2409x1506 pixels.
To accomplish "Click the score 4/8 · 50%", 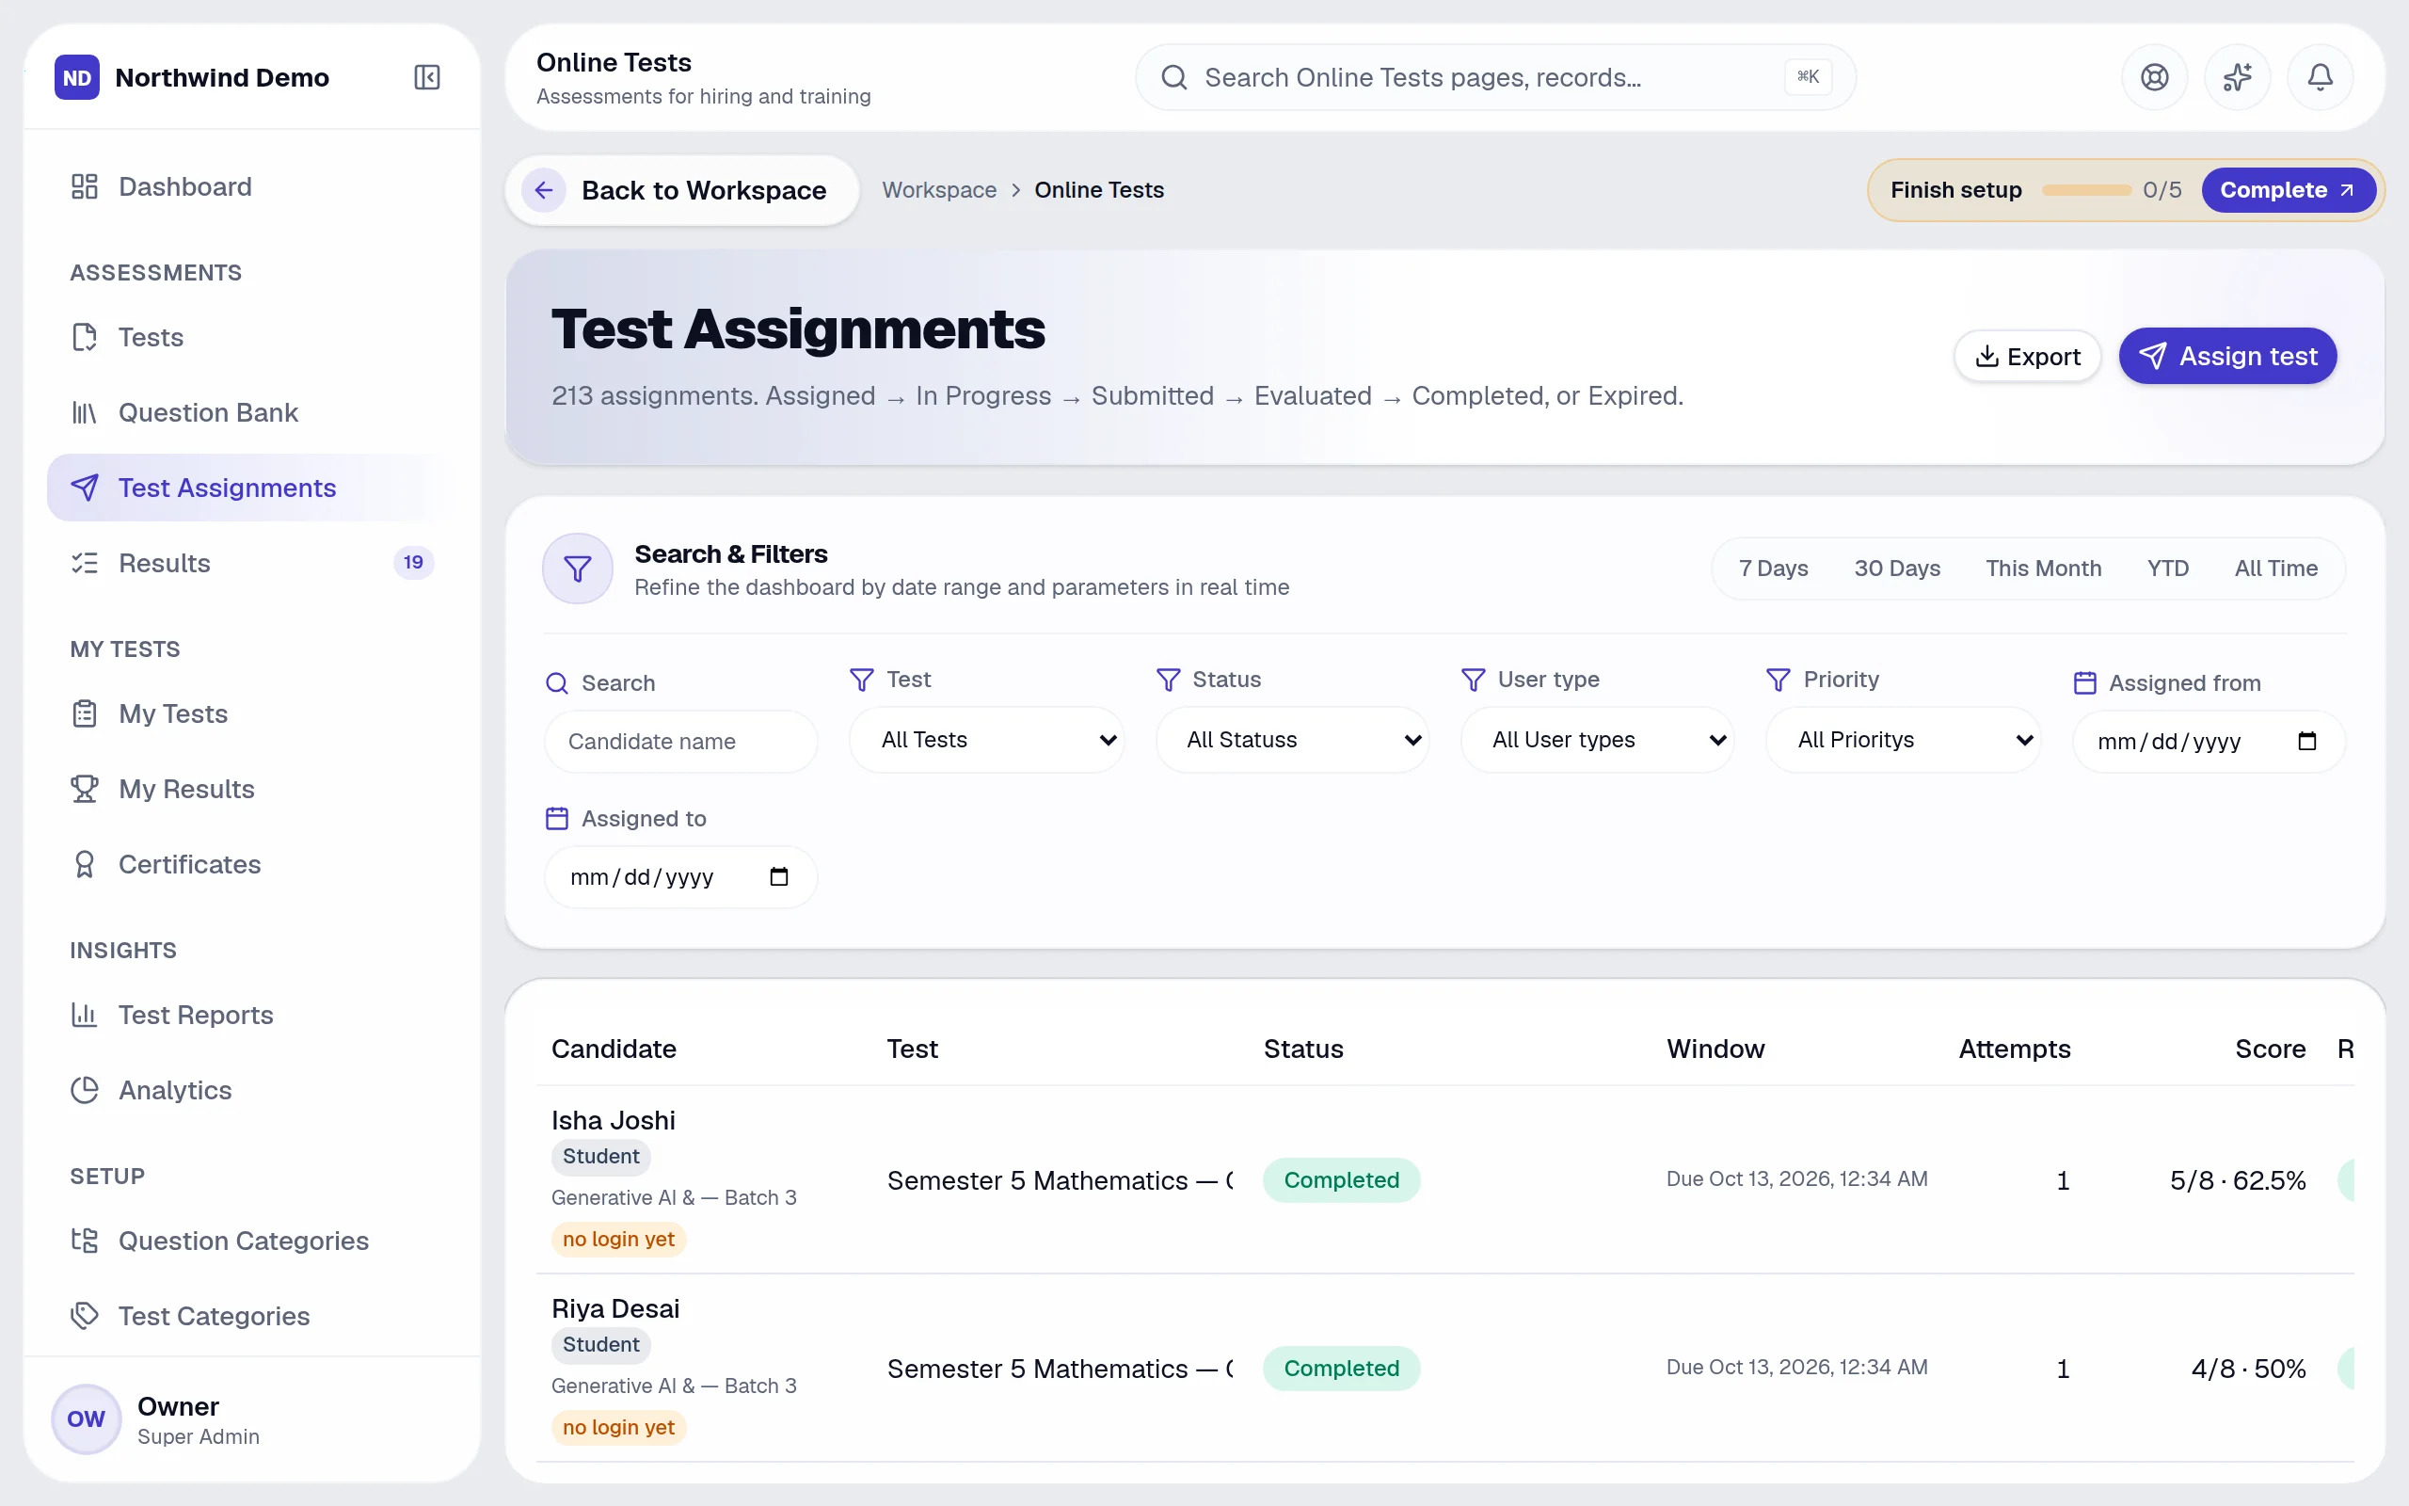I will point(2248,1369).
